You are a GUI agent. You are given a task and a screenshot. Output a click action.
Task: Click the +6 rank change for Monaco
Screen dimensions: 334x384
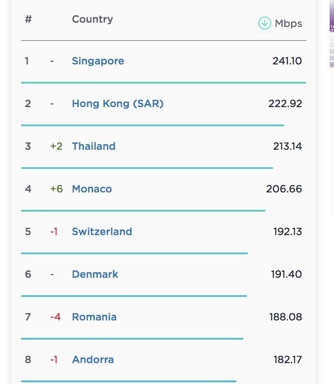tap(57, 189)
